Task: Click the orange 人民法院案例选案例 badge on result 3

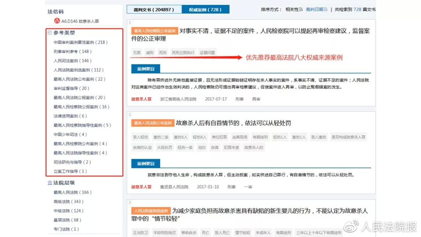Action: [x=150, y=210]
